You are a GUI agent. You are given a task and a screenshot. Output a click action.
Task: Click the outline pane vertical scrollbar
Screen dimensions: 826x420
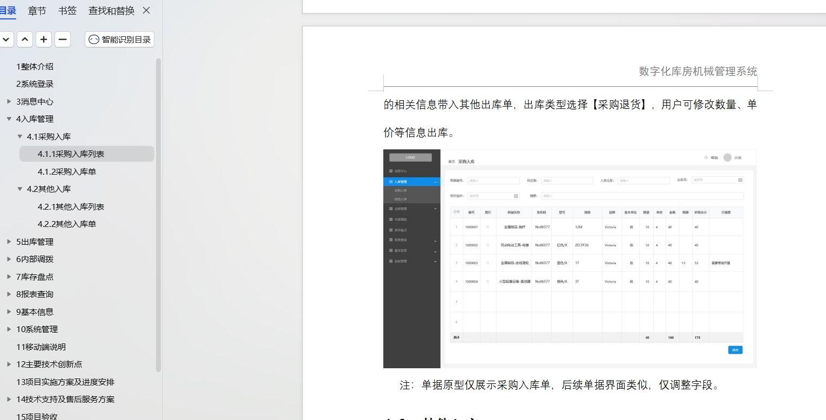coord(158,215)
